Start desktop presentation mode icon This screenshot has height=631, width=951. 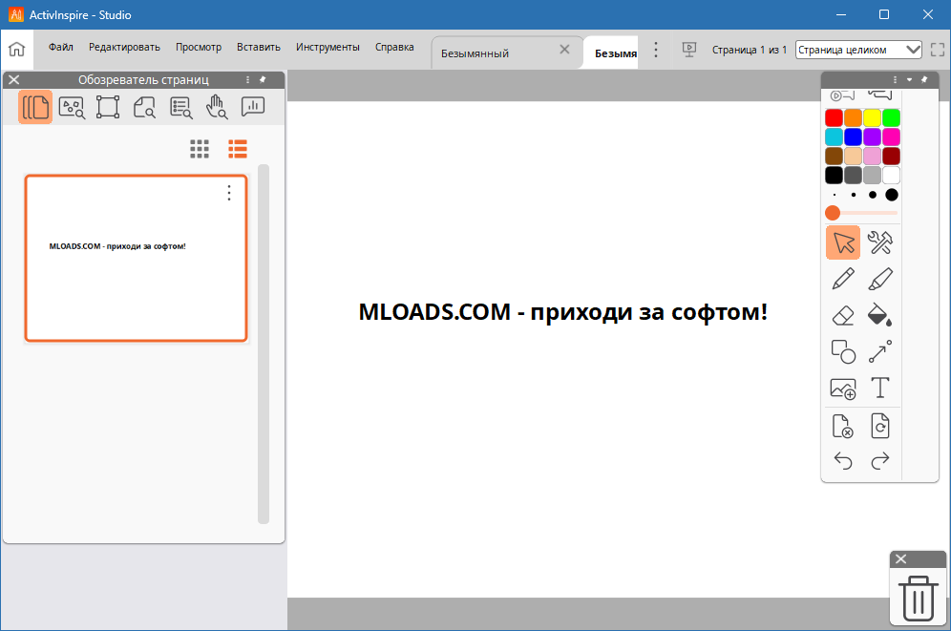(689, 50)
